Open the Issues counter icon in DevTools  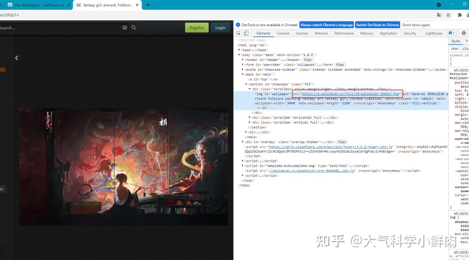tap(452, 33)
